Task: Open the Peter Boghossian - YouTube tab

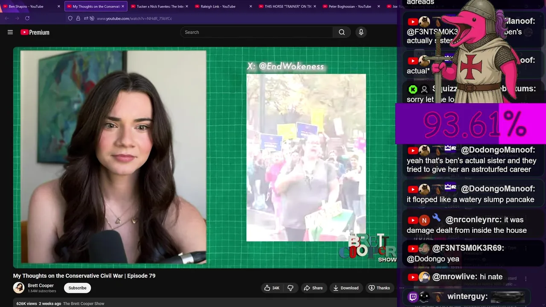Action: coord(351,6)
